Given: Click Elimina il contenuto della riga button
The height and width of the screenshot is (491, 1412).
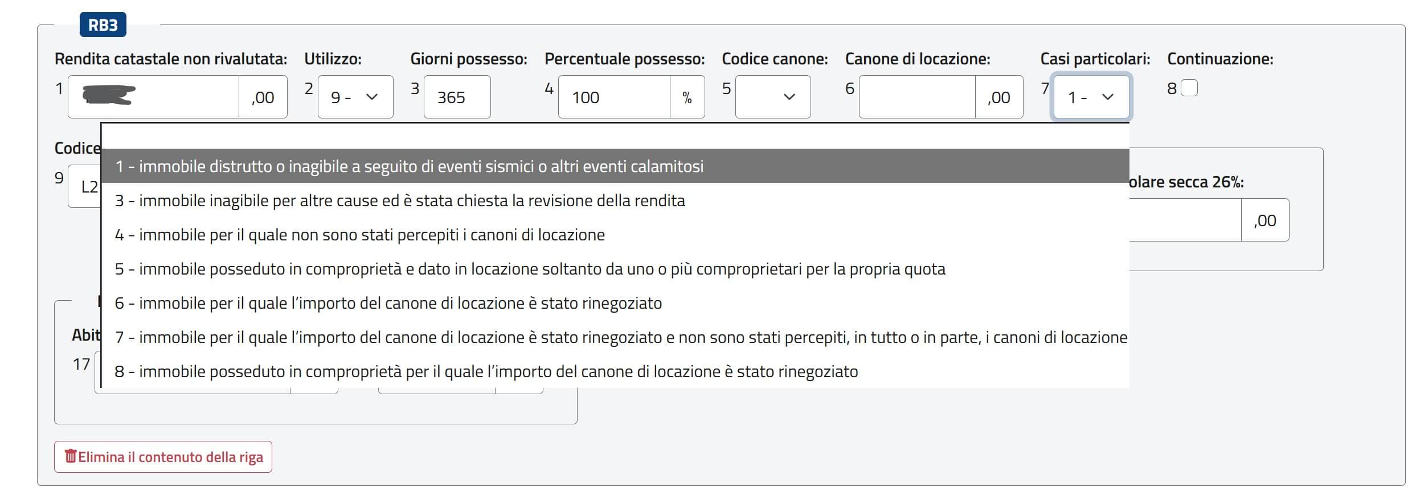Looking at the screenshot, I should tap(163, 457).
